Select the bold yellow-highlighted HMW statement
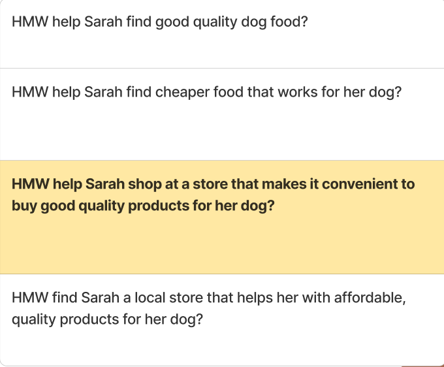The image size is (444, 367). click(x=222, y=217)
